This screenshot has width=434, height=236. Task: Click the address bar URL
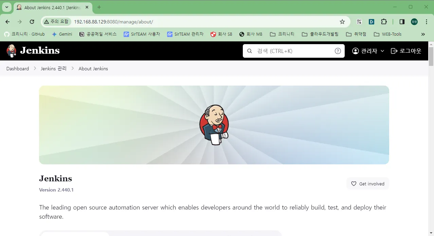(113, 22)
